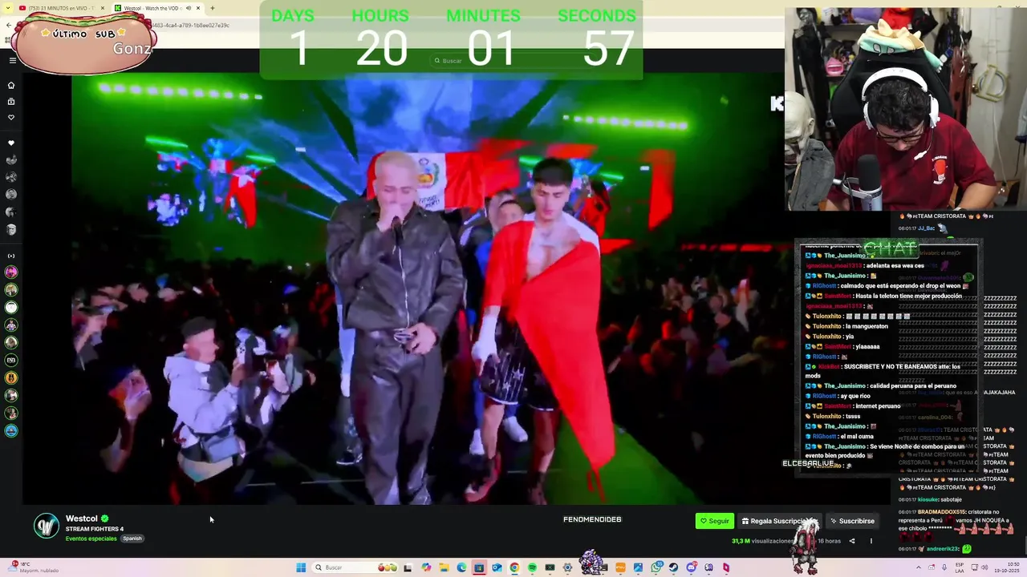Go to Kick home via house icon

pos(11,85)
